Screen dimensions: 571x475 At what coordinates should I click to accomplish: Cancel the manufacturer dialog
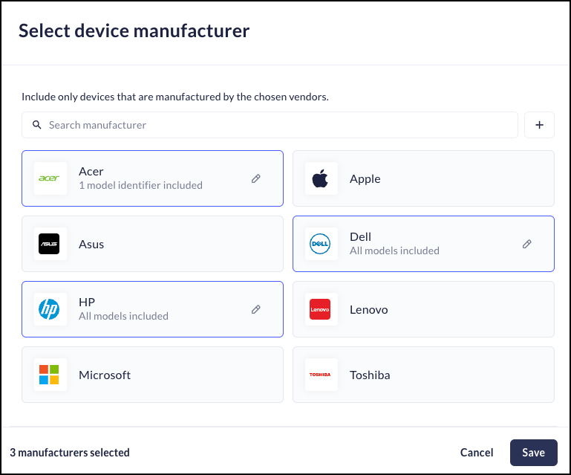pos(477,452)
